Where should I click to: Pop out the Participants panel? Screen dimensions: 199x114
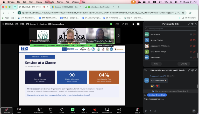[193, 24]
